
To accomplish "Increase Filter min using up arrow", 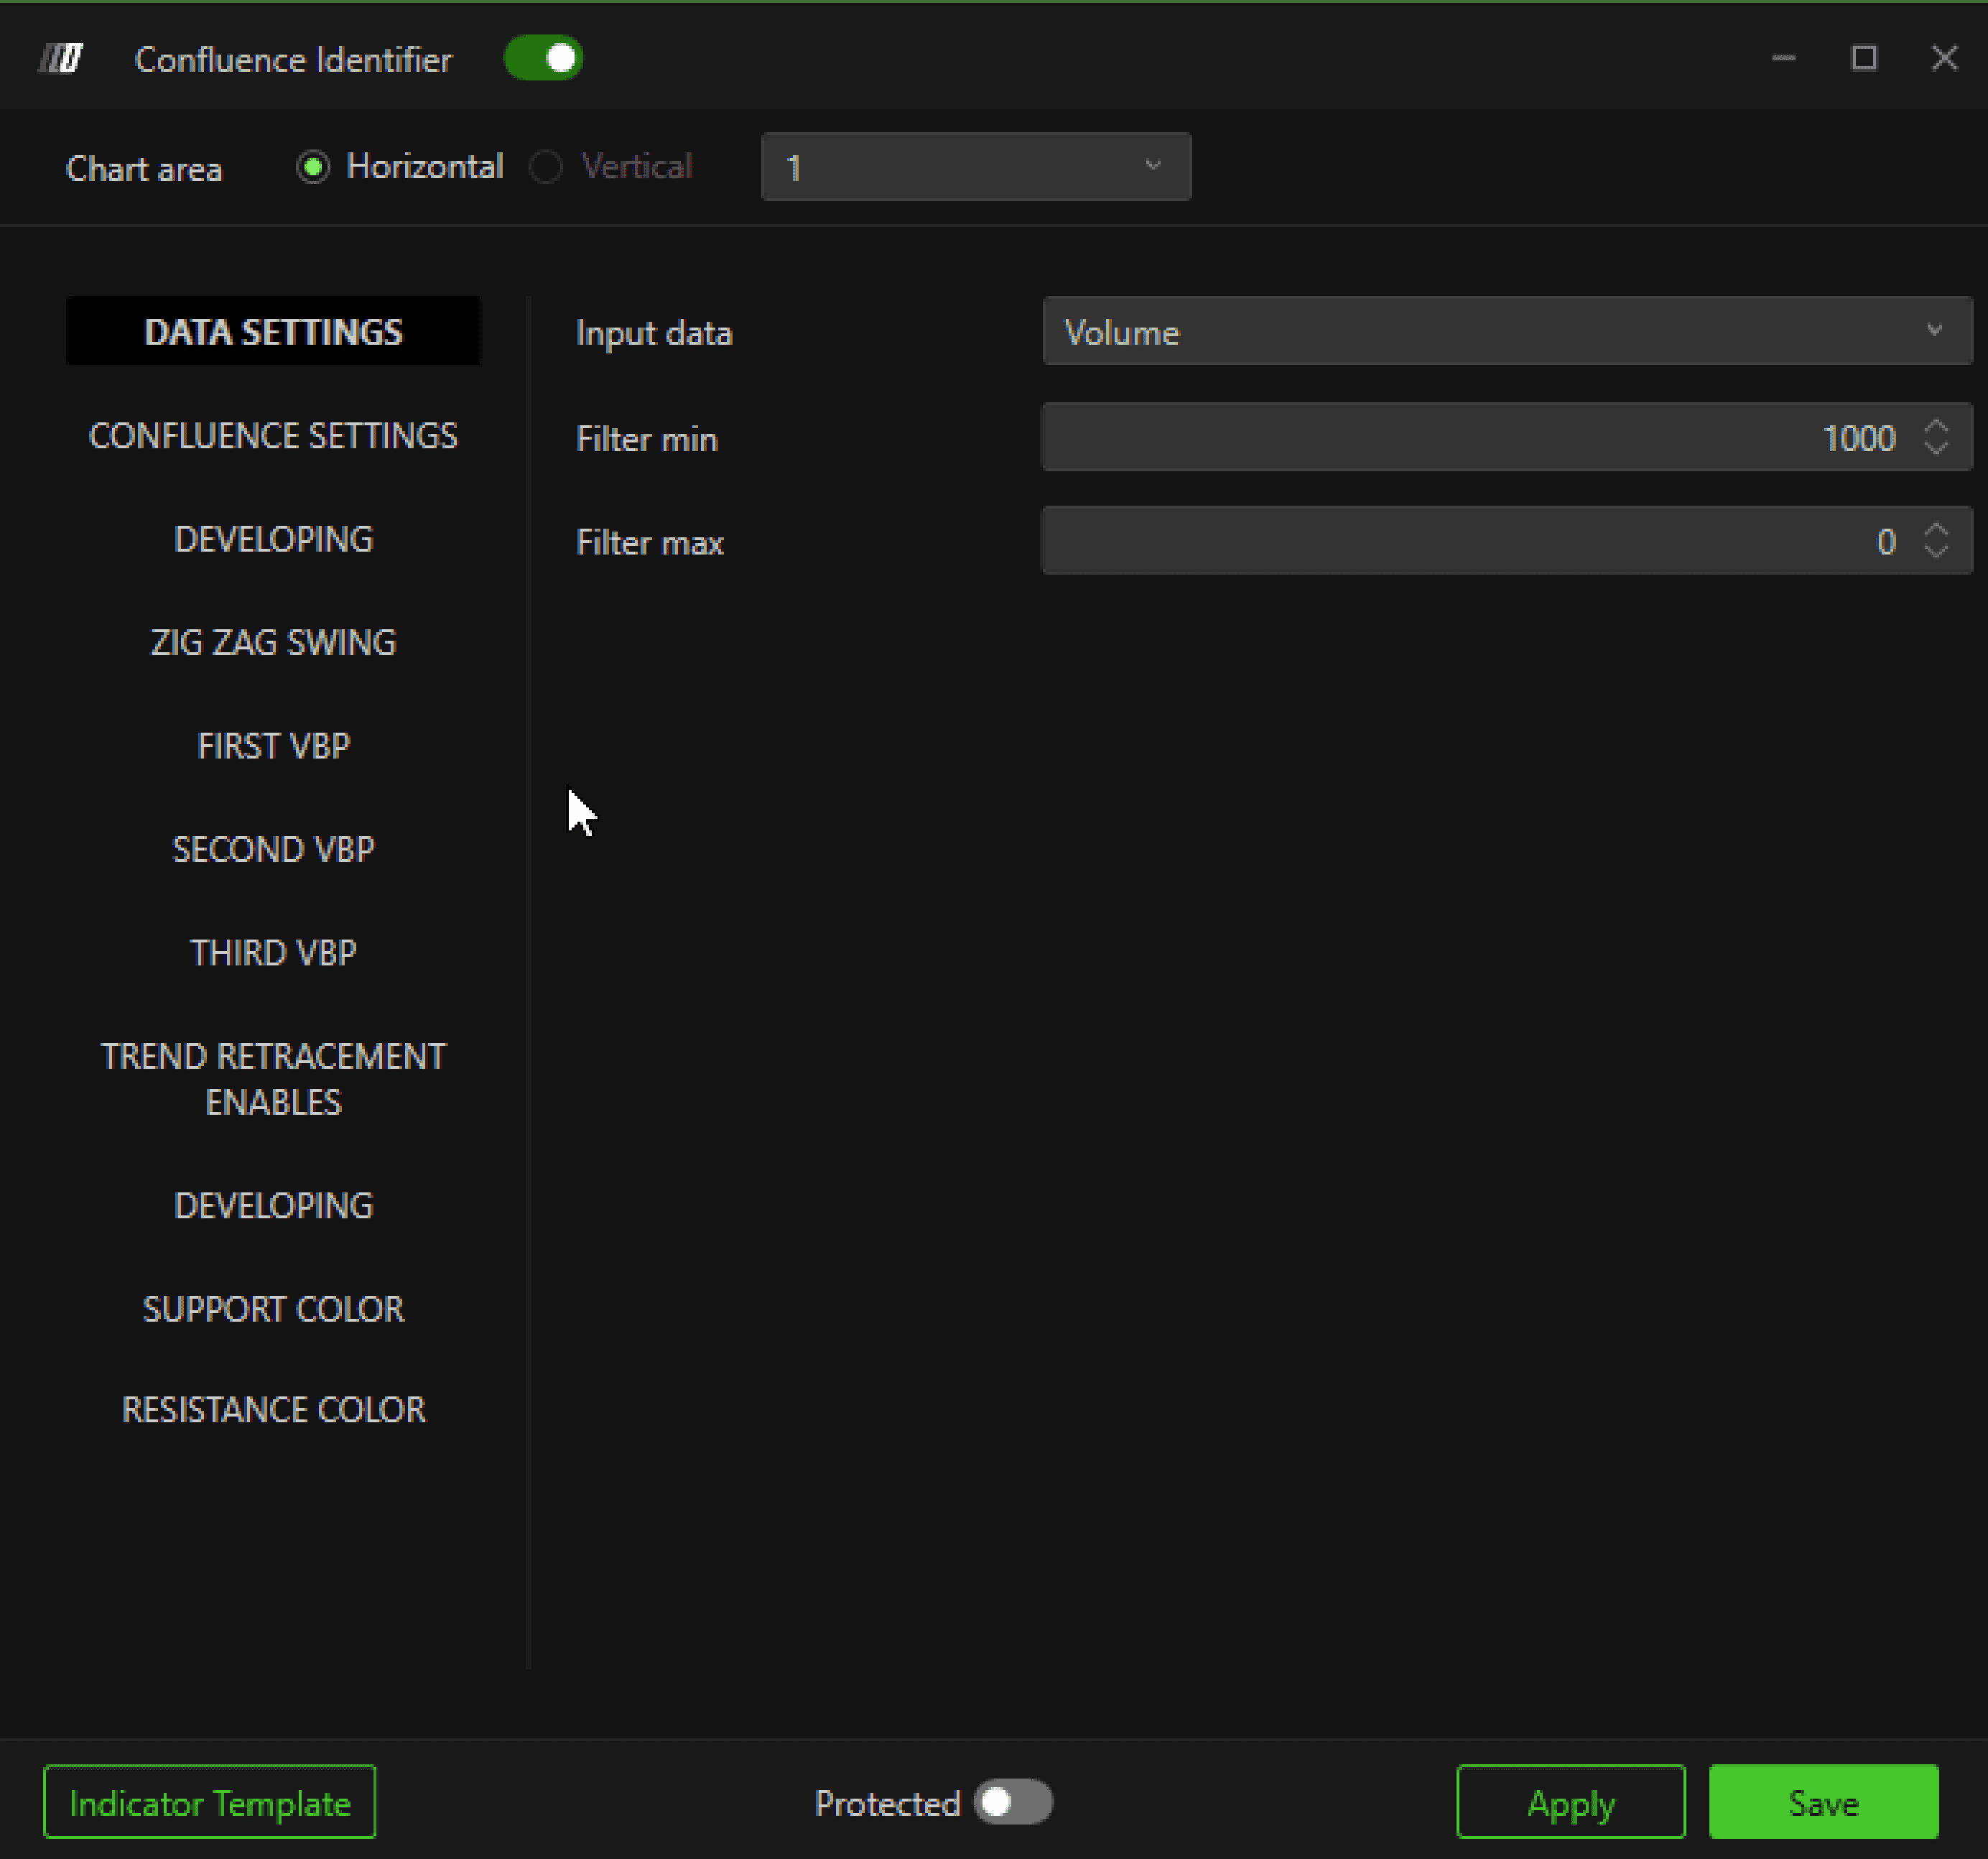I will click(x=1936, y=427).
